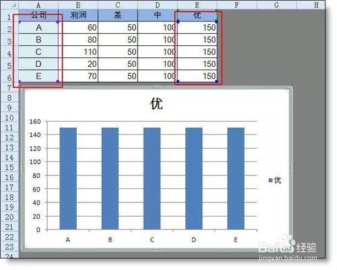This screenshot has height=270, width=337.
Task: Select row 20 header
Action: tap(9, 217)
